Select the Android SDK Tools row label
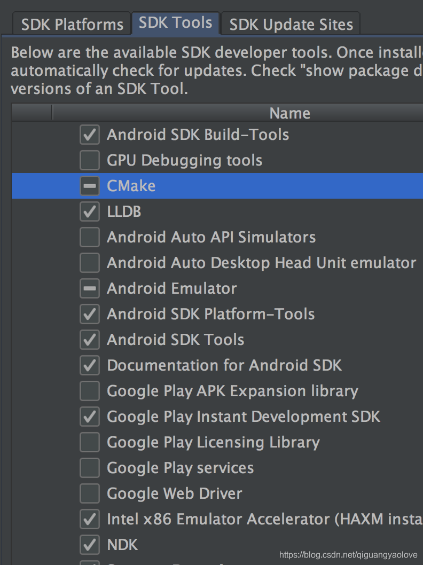423x565 pixels. point(176,340)
